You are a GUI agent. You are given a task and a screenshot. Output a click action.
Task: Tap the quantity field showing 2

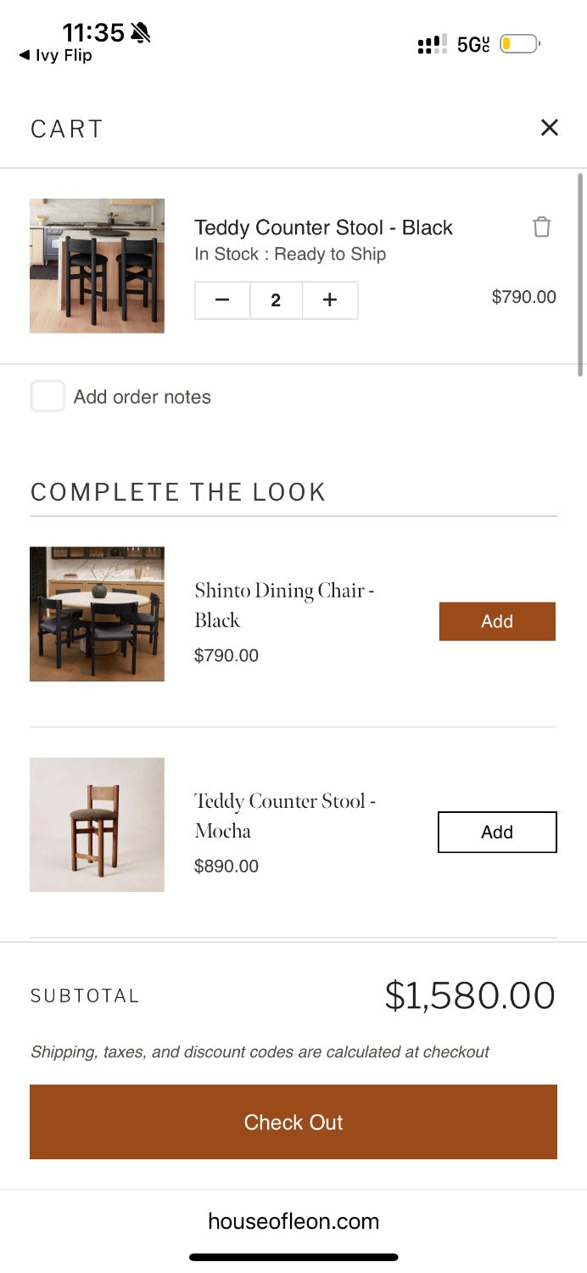(276, 300)
